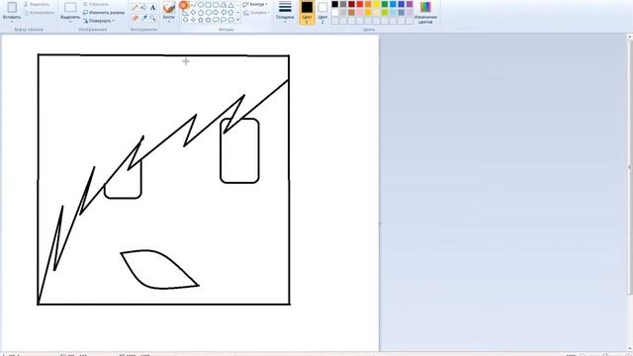The height and width of the screenshot is (356, 633).
Task: Select the Fill with color bucket tool
Action: (143, 7)
